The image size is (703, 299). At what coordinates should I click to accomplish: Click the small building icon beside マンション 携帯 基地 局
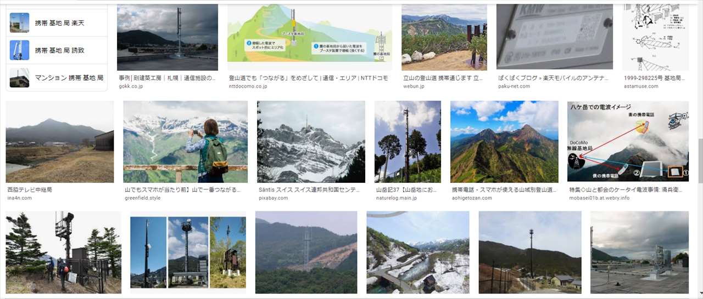coord(19,77)
